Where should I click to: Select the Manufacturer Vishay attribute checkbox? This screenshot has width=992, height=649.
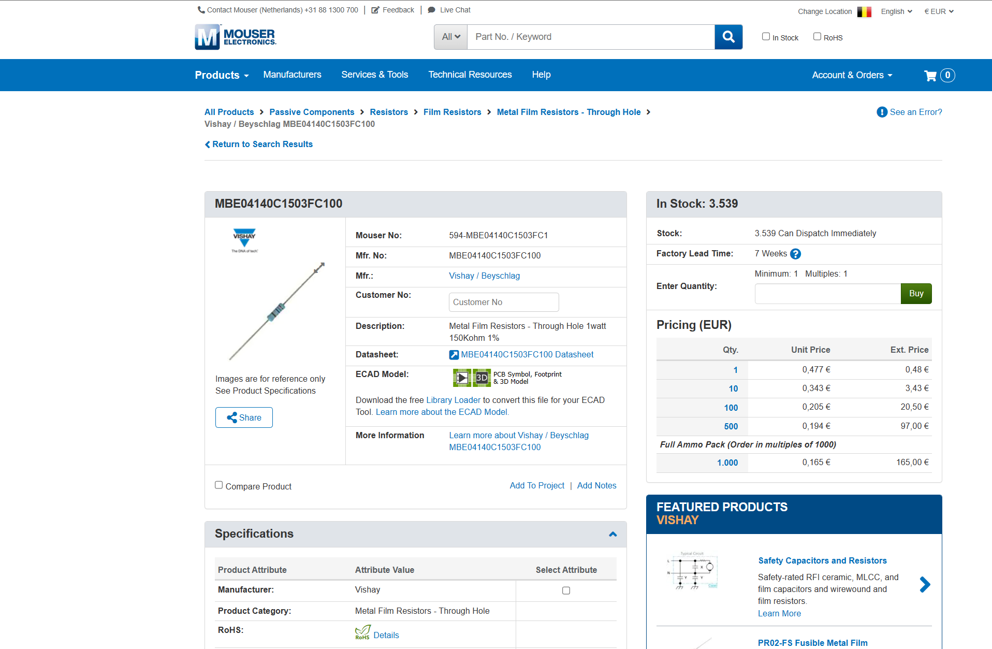click(566, 590)
